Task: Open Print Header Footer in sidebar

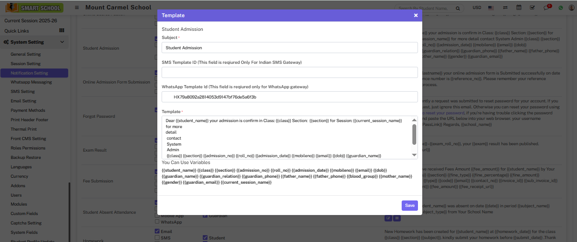Action: (x=30, y=120)
